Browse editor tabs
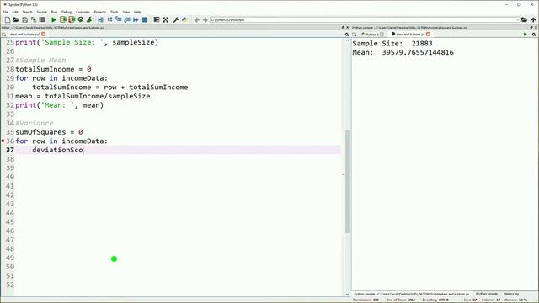The width and height of the screenshot is (539, 303). point(3,35)
